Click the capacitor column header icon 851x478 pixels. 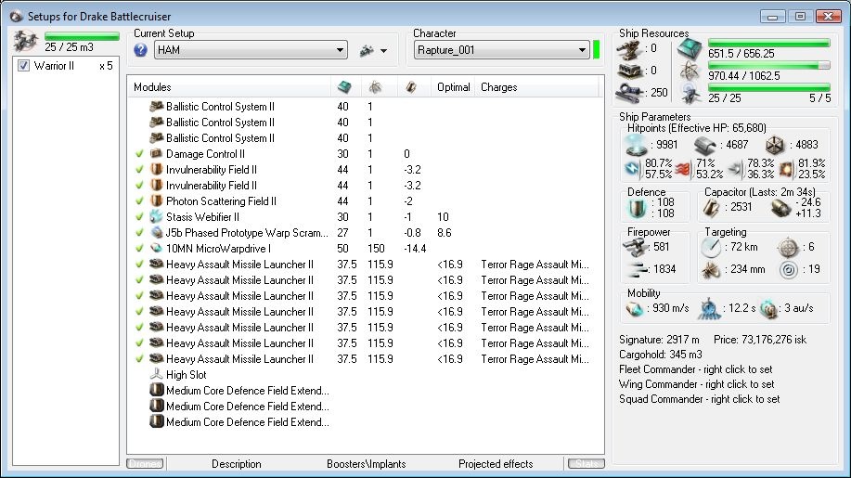(x=411, y=87)
